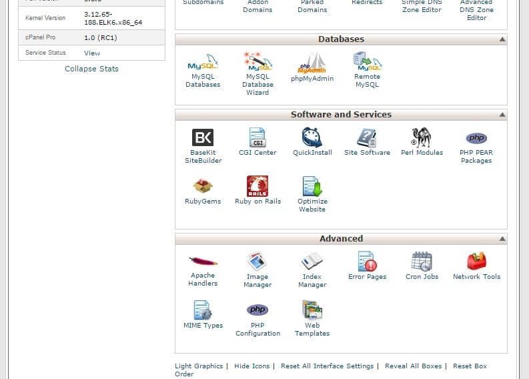Open PHP PEAR Packages
This screenshot has width=529, height=379.
click(476, 138)
